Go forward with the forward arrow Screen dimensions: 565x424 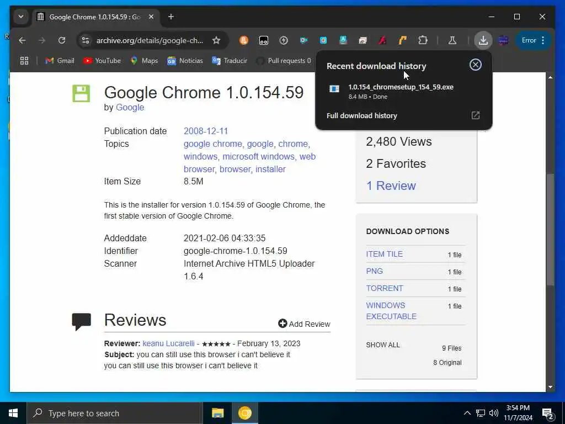point(42,40)
